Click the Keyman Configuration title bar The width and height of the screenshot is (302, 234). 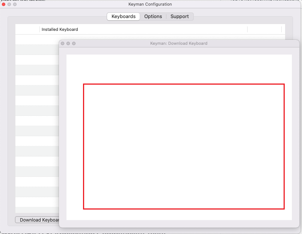150,4
